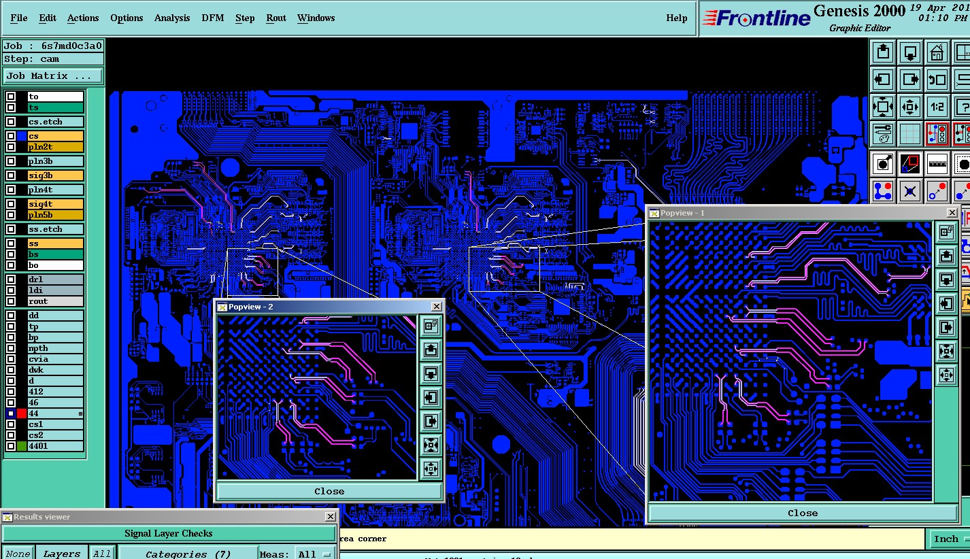Toggle the checkbox for layer 'to'

click(x=11, y=97)
